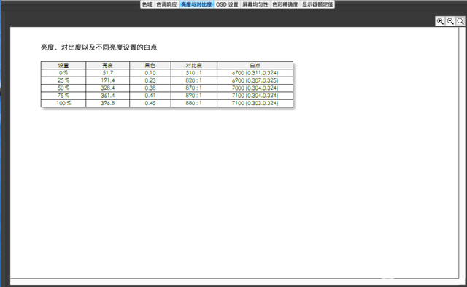Viewport: 467px width, 287px height.
Task: Go to the OSD 设置 tab
Action: tap(227, 4)
